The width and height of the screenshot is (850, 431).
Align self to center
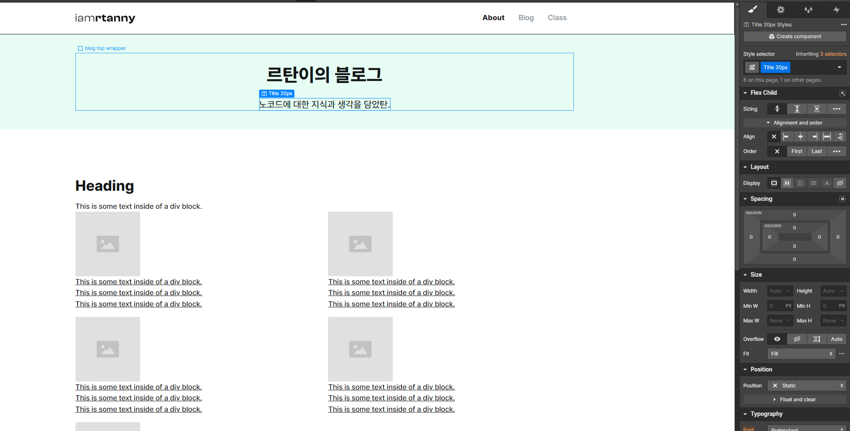point(800,137)
